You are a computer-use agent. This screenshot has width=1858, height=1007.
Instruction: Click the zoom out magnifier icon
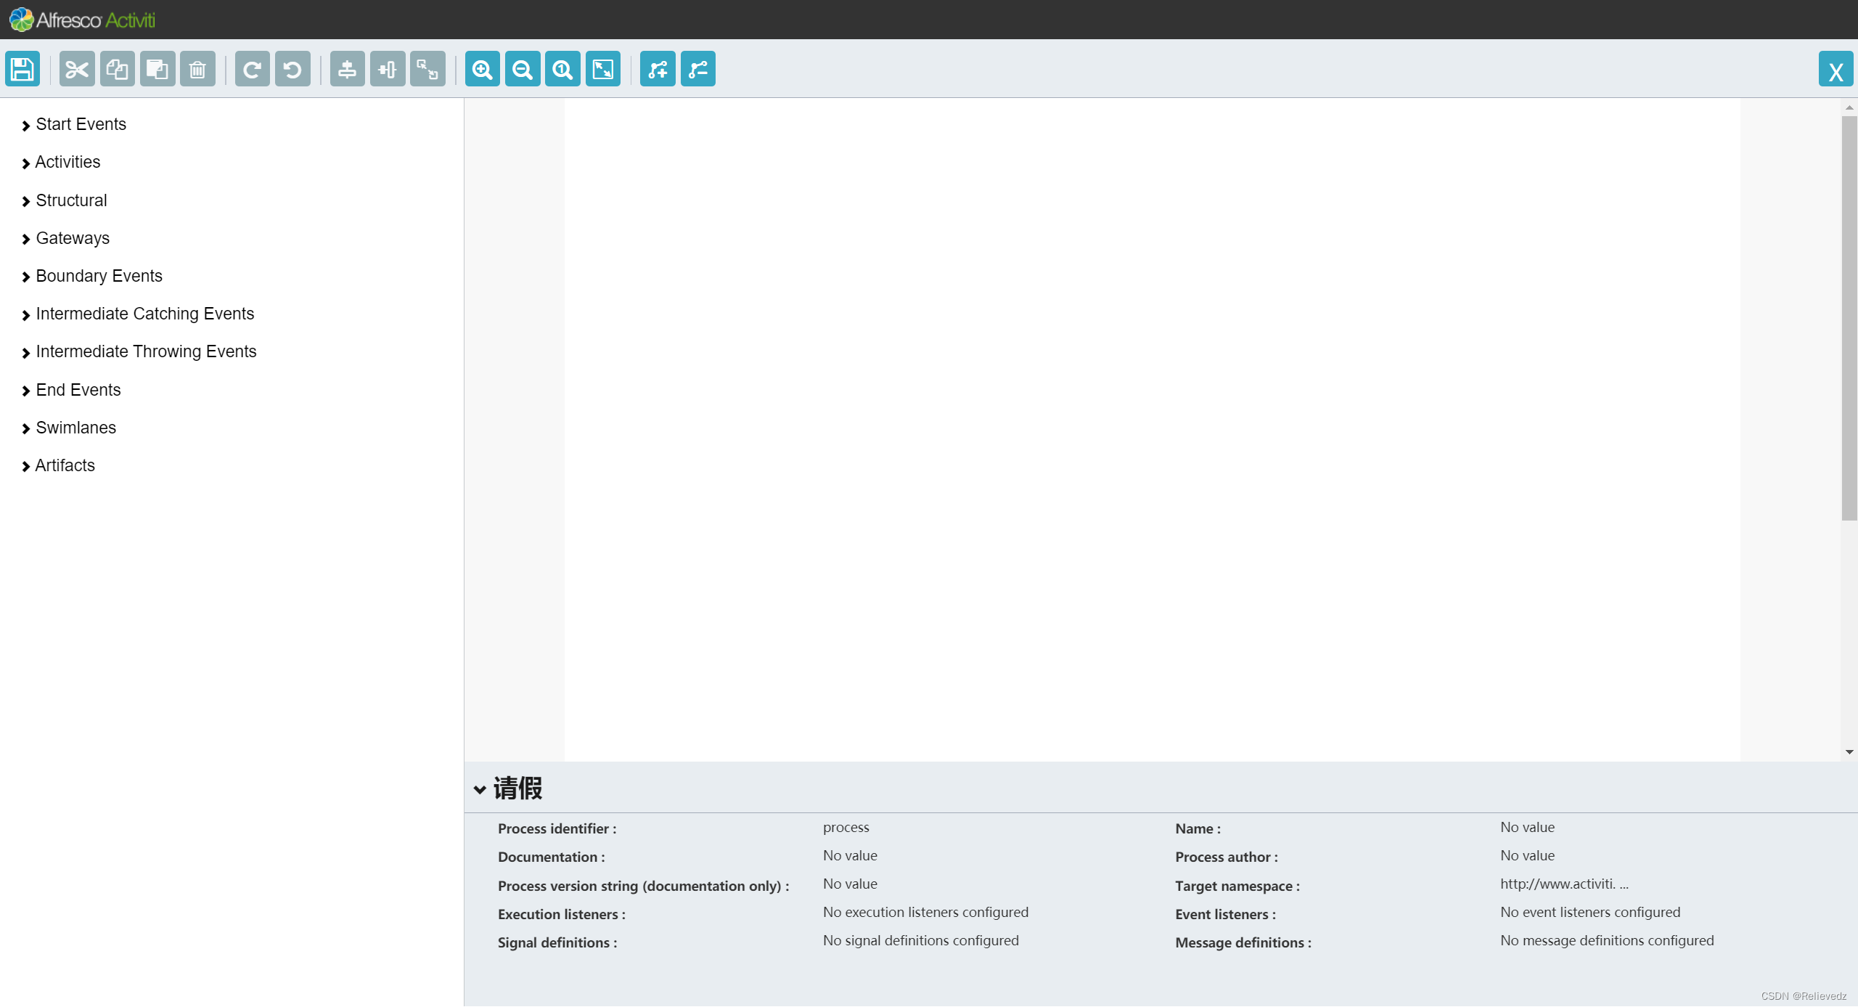click(x=523, y=70)
